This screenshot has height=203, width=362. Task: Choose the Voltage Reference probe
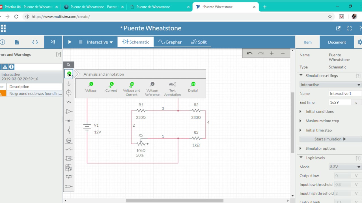pyautogui.click(x=152, y=89)
